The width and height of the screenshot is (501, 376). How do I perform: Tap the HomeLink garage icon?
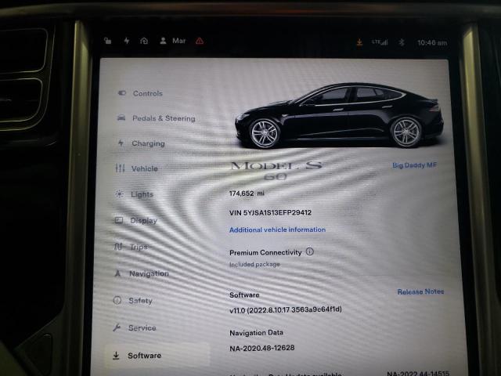click(144, 41)
